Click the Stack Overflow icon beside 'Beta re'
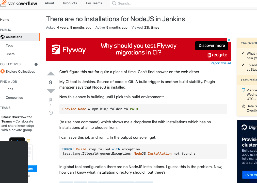The width and height of the screenshot is (257, 183). (x=243, y=106)
